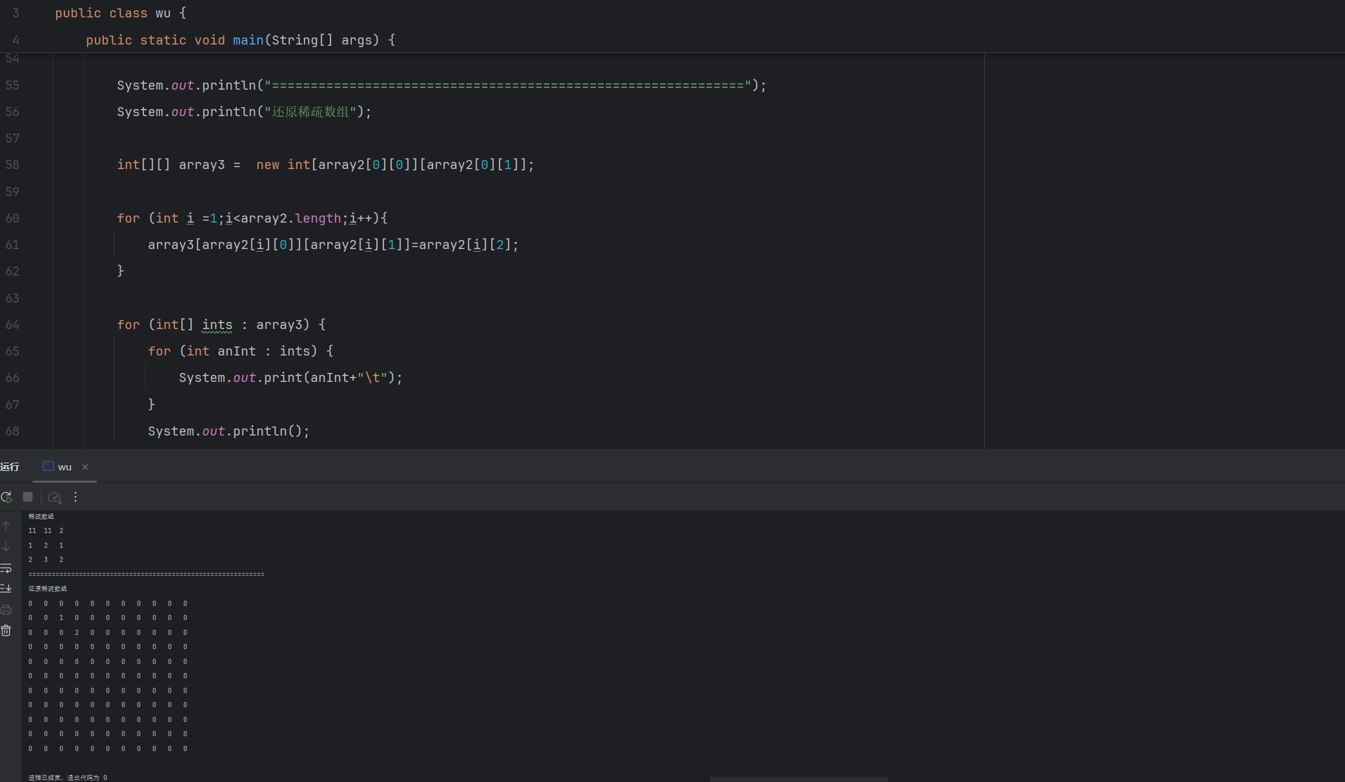Select the wu run tab

pyautogui.click(x=65, y=467)
